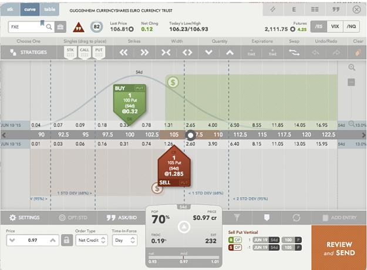Select the VIX futures button

(x=335, y=26)
